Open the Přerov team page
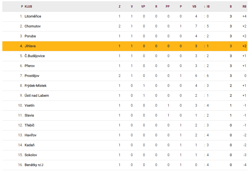Viewport: 250px width, 171px height. click(30, 66)
